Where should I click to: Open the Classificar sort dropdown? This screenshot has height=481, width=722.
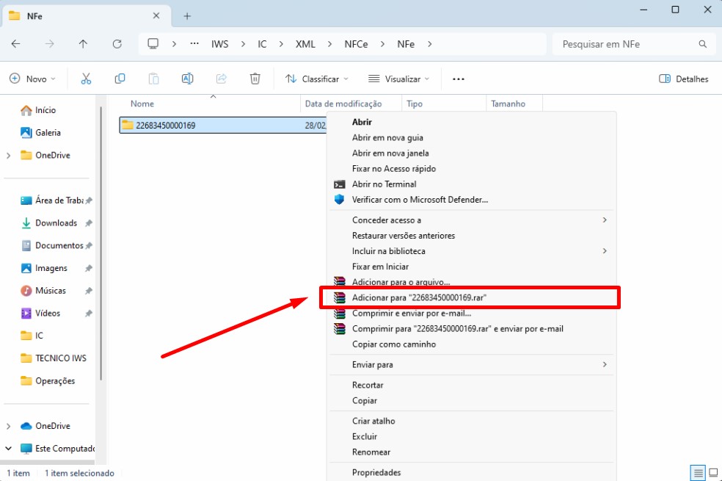(316, 79)
